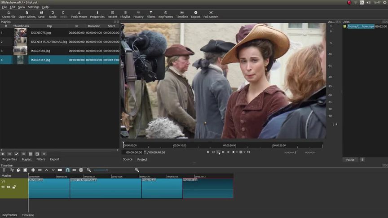Click the Append plus icon in timeline toolbar
Screen dimensions: 388x218
coord(33,170)
